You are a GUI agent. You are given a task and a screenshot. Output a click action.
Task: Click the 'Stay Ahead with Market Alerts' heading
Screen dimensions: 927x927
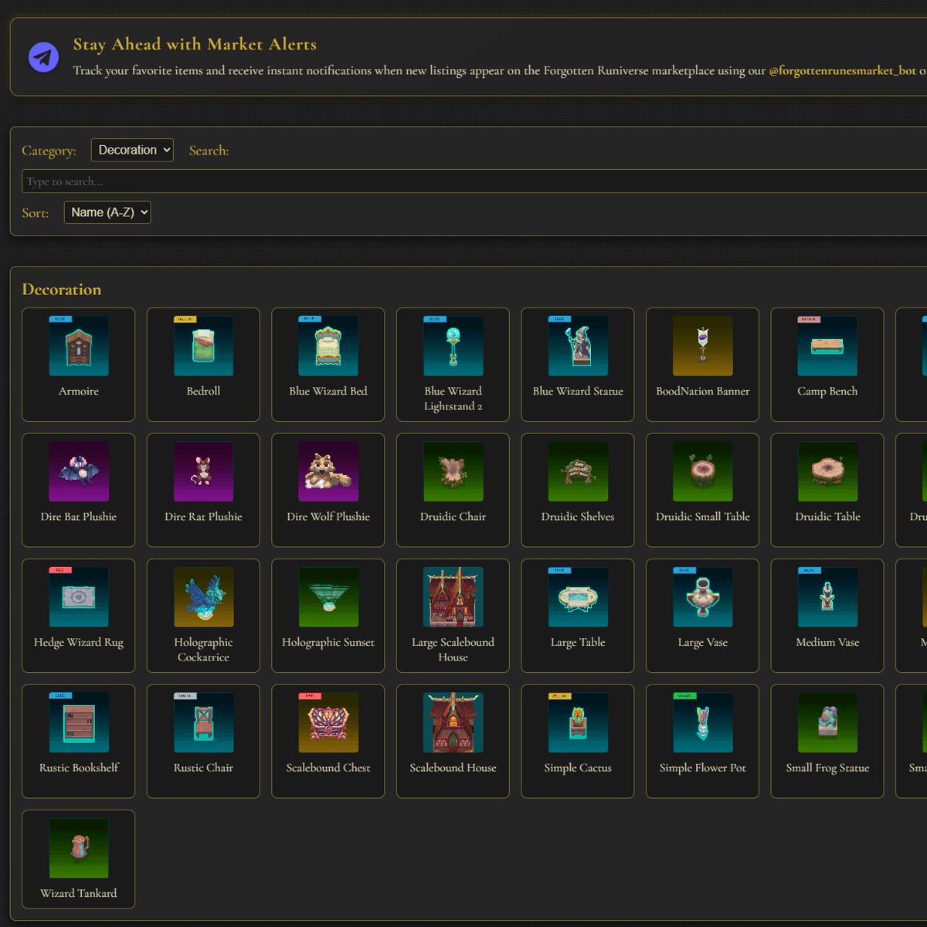point(195,44)
